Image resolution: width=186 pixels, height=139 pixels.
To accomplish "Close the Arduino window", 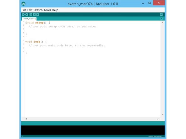I will [159, 3].
